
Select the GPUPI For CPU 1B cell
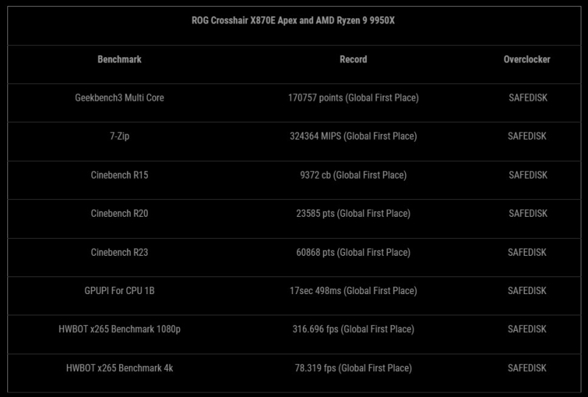[x=119, y=291]
